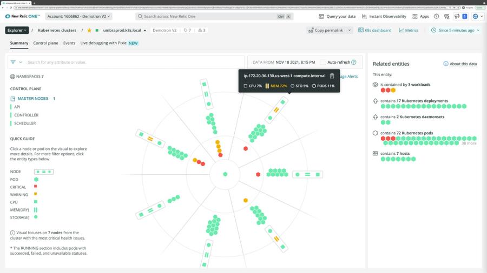487x273 pixels.
Task: Click first red hexagon under workloads
Action: [x=383, y=90]
